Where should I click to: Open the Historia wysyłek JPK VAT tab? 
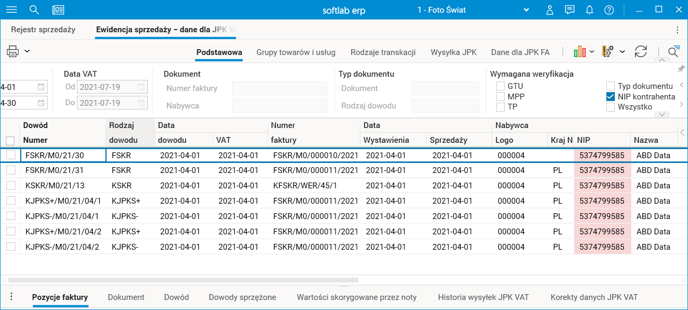click(483, 297)
